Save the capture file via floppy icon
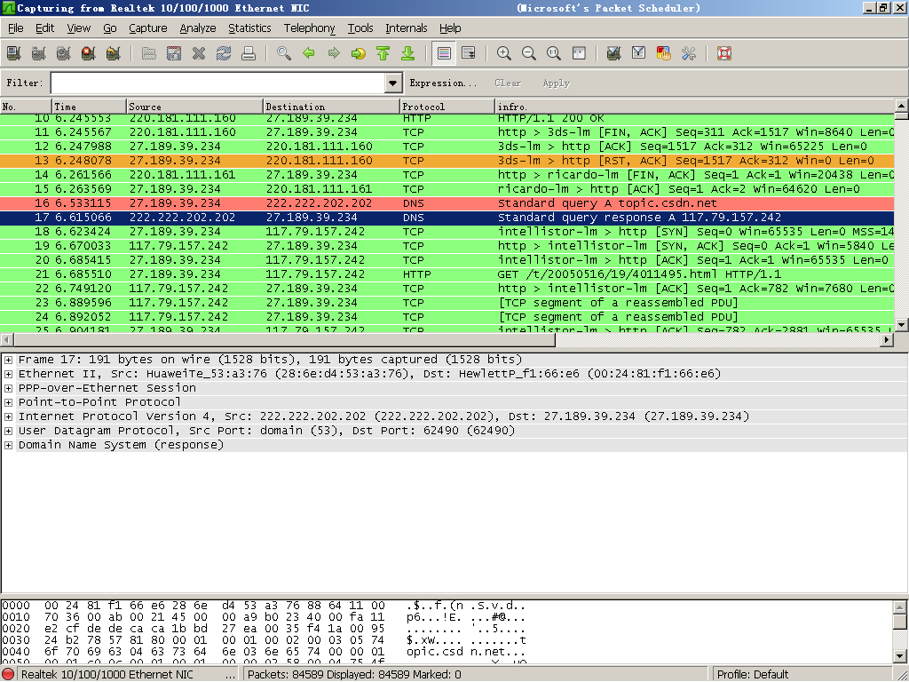The width and height of the screenshot is (909, 682). 174,53
